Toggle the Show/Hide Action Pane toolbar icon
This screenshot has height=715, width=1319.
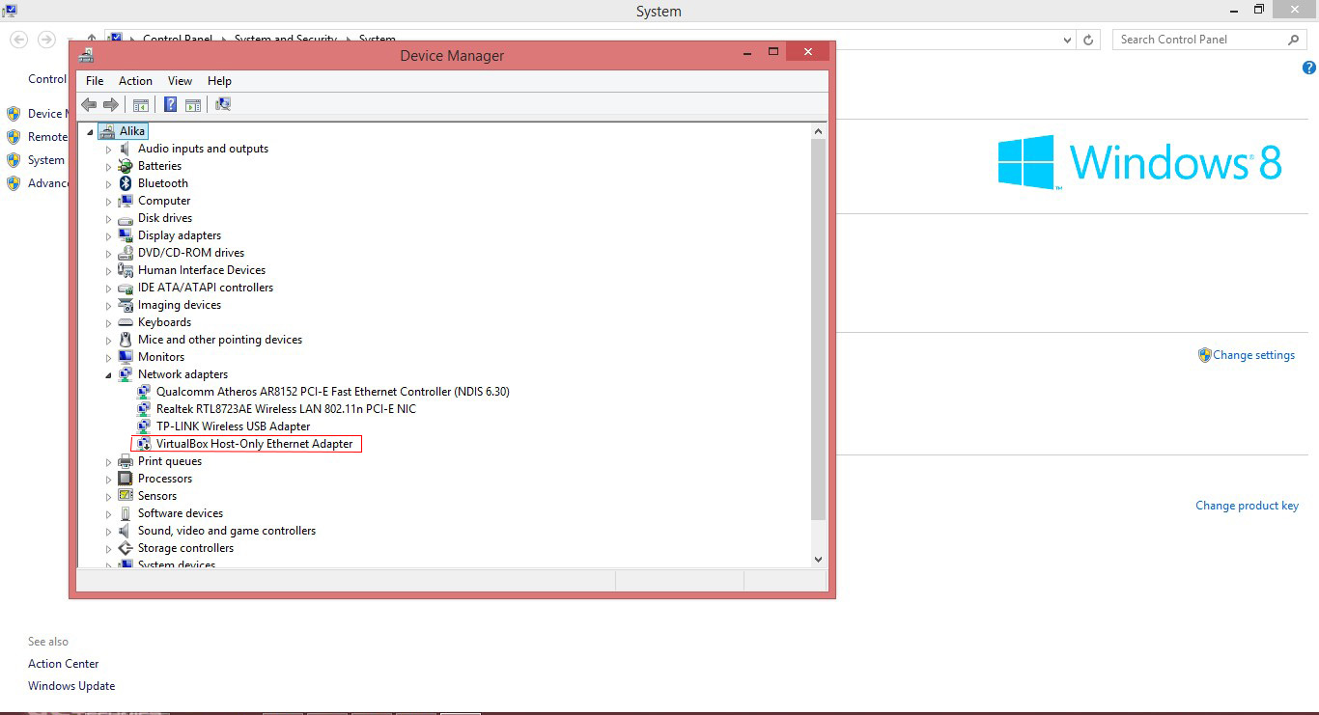[x=193, y=104]
